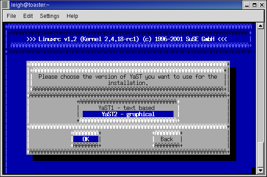Viewport: 267px width, 177px height.
Task: Open the Edit menu
Action: (x=28, y=16)
